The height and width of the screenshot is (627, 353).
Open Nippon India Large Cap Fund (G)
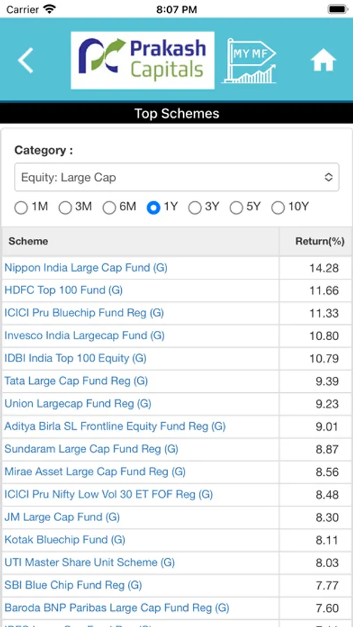click(x=86, y=268)
